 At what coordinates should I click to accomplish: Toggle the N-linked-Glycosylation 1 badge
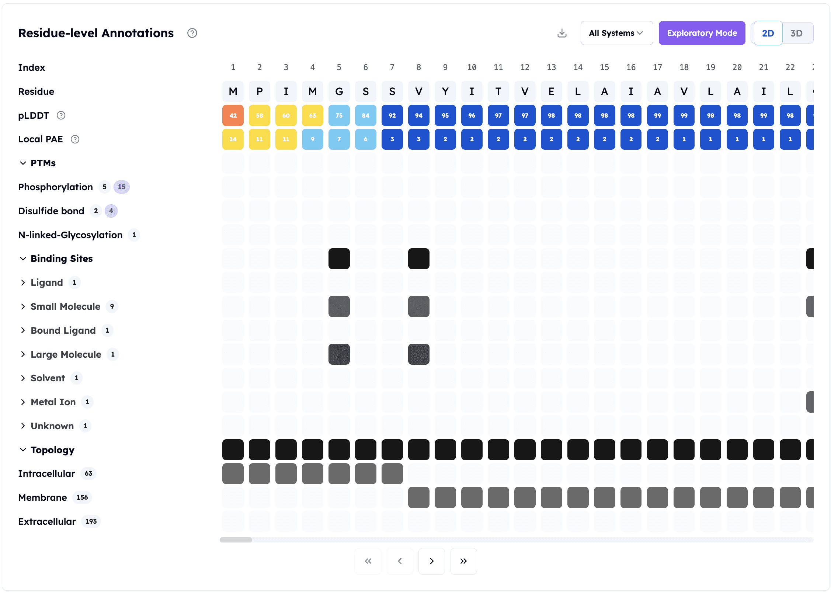pos(134,235)
